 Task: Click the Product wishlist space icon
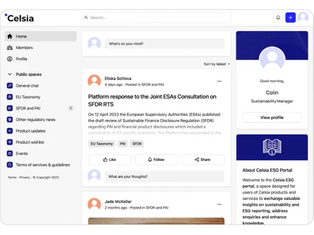tap(9, 142)
